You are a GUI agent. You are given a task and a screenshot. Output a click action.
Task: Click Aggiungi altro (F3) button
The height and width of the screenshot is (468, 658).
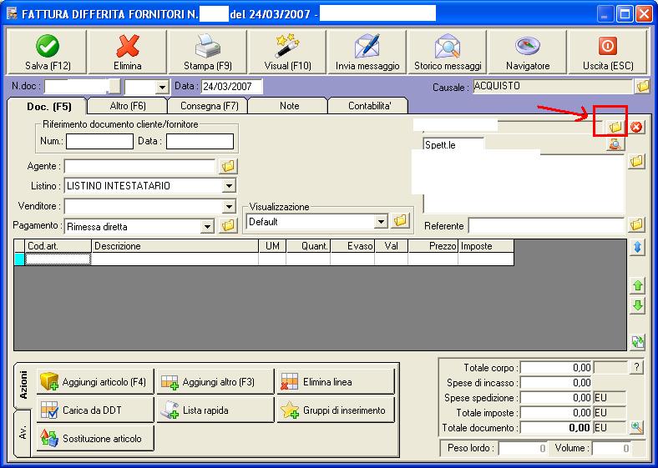point(215,381)
